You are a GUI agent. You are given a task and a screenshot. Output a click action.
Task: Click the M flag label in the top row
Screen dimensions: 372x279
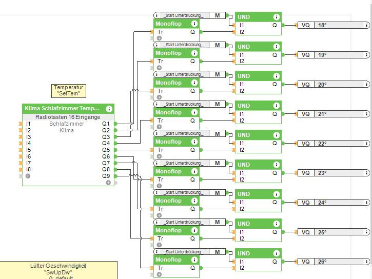click(218, 16)
